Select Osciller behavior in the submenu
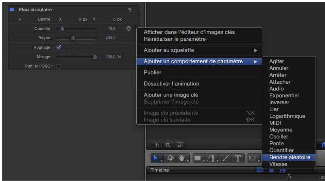 pos(289,137)
